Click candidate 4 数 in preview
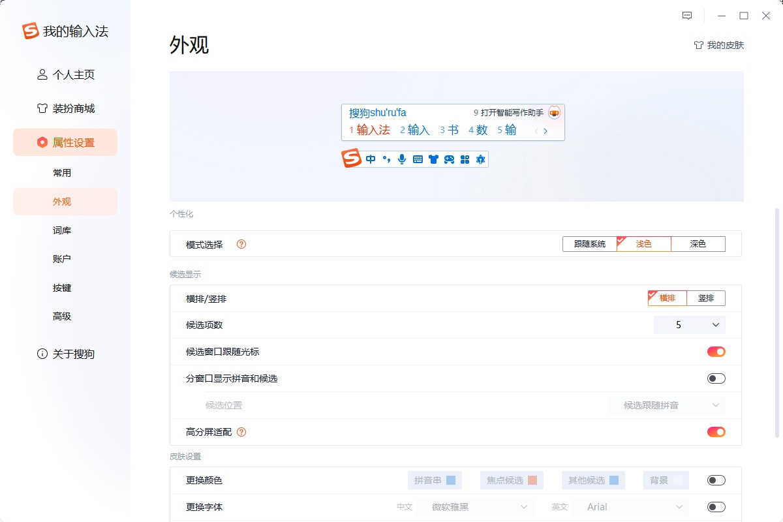Image resolution: width=783 pixels, height=522 pixels. point(478,130)
